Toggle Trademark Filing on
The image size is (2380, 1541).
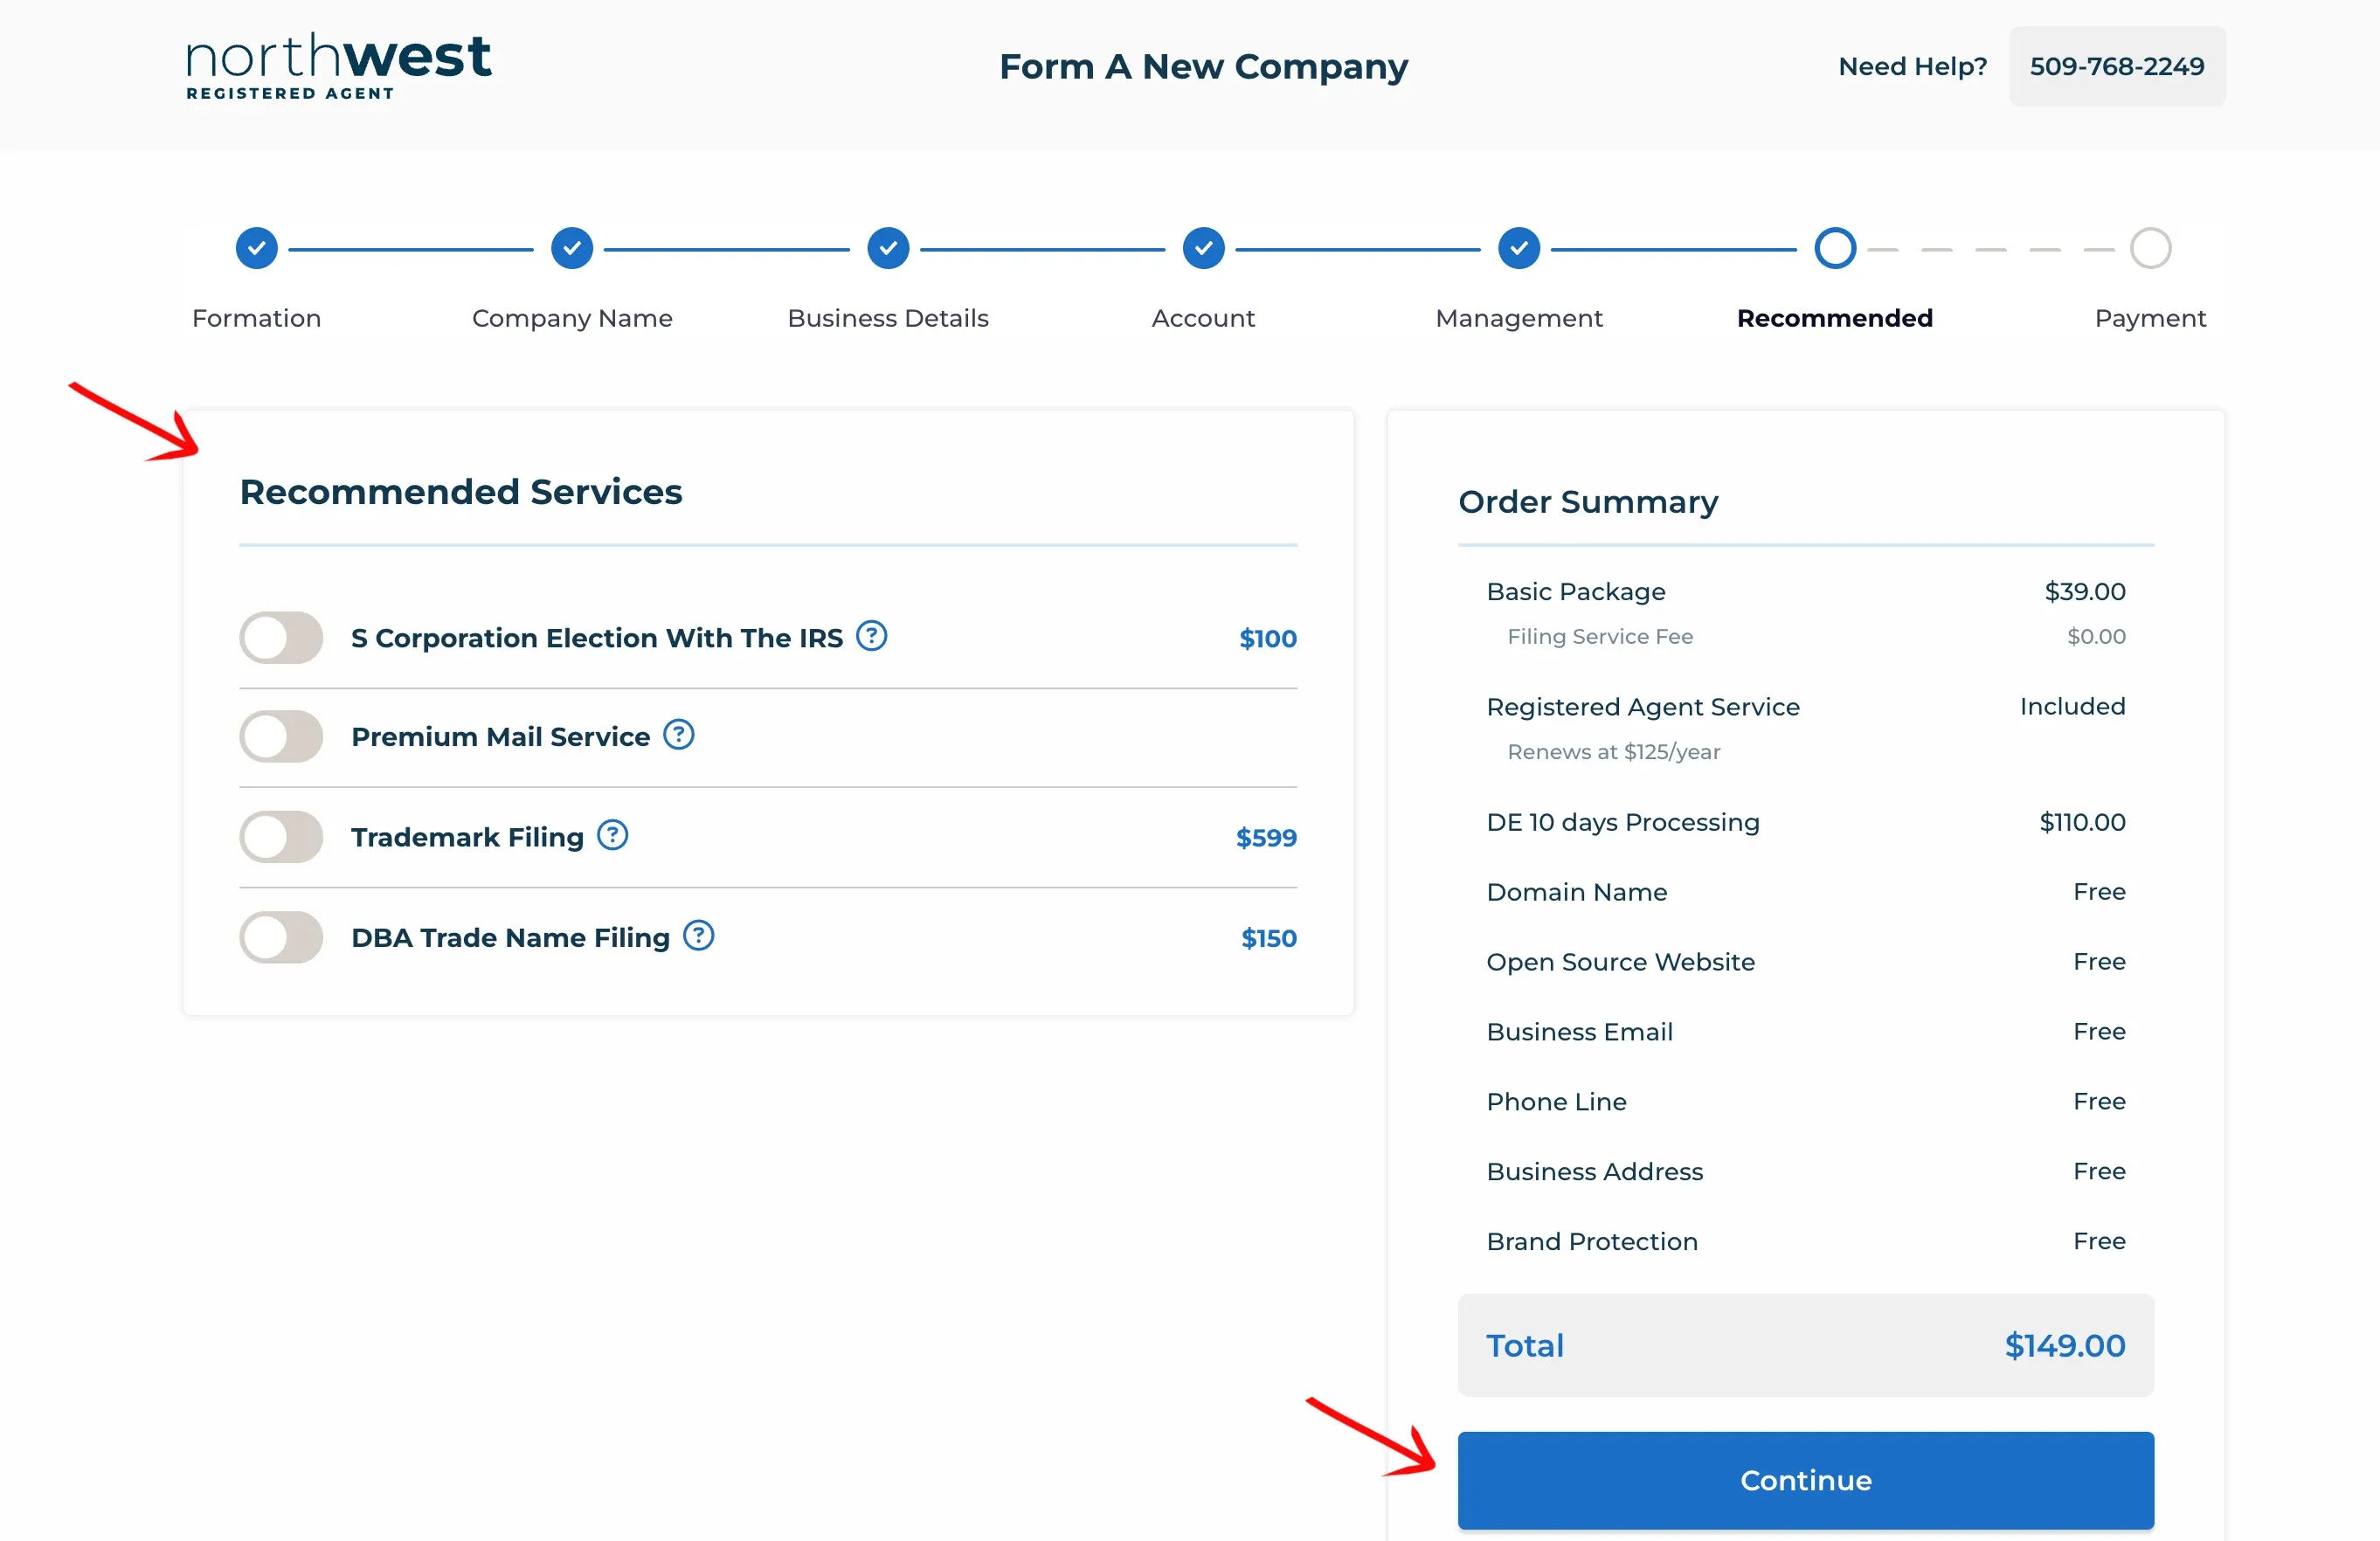pyautogui.click(x=281, y=837)
